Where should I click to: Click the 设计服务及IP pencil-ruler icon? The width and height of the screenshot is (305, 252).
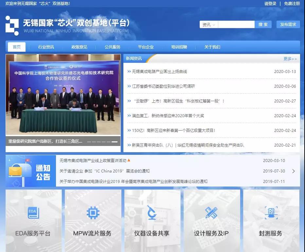coord(211,213)
